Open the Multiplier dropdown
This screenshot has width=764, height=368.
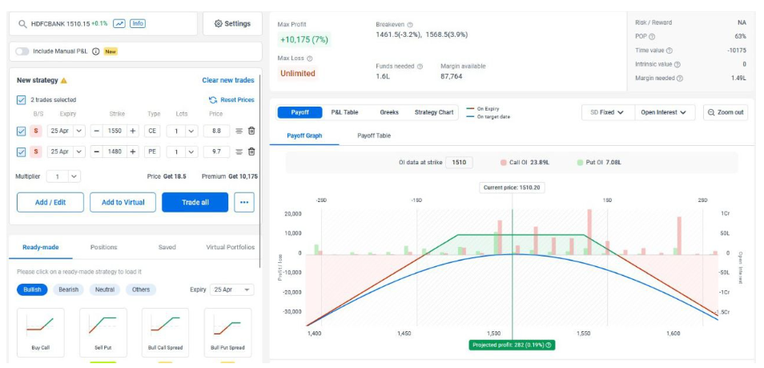pos(63,176)
